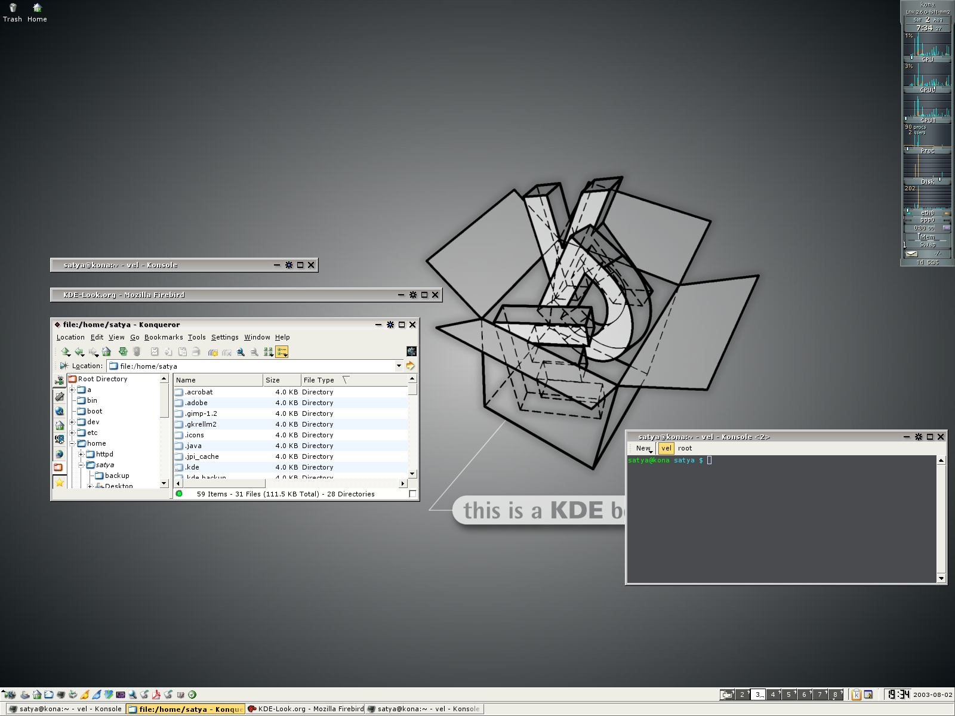Switch to the 'root' session tab in Konsole

point(685,448)
